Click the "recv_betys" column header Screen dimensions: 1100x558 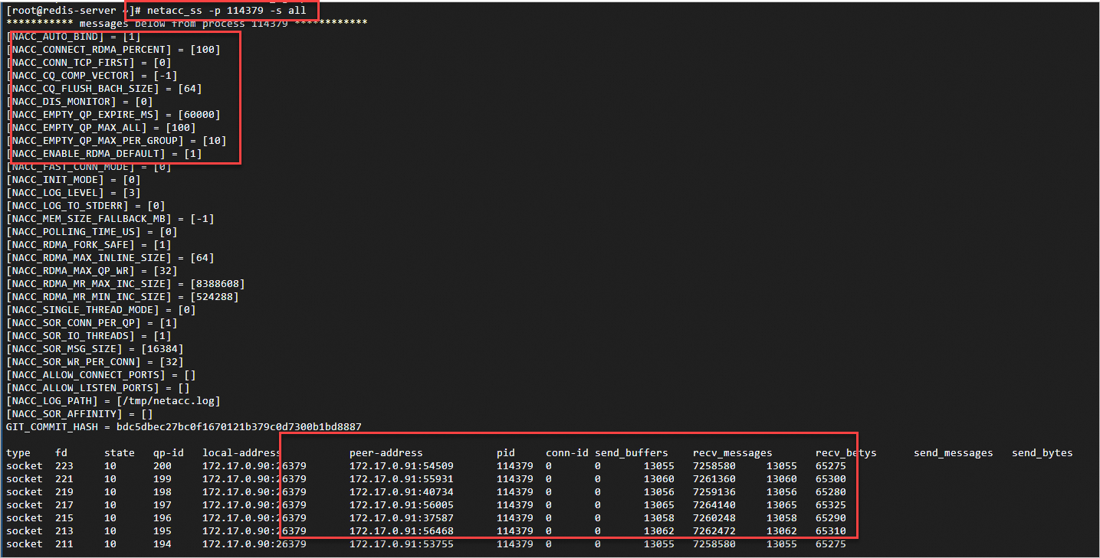tap(846, 453)
